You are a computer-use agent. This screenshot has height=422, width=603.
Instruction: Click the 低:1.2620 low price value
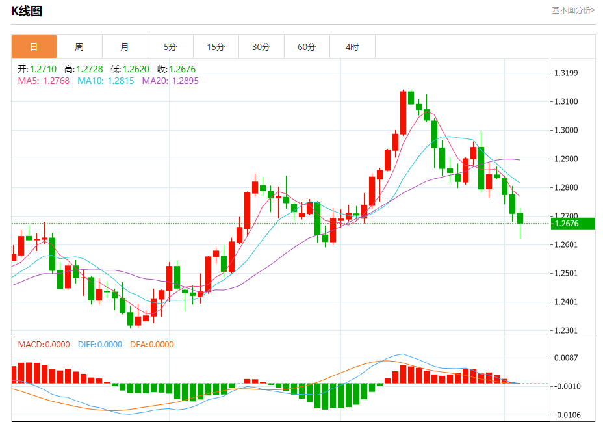[130, 69]
